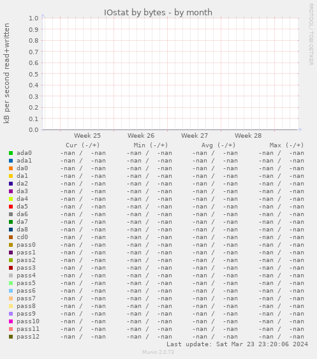Click the Cur (-/+) column header
The image size is (317, 359).
coord(83,145)
